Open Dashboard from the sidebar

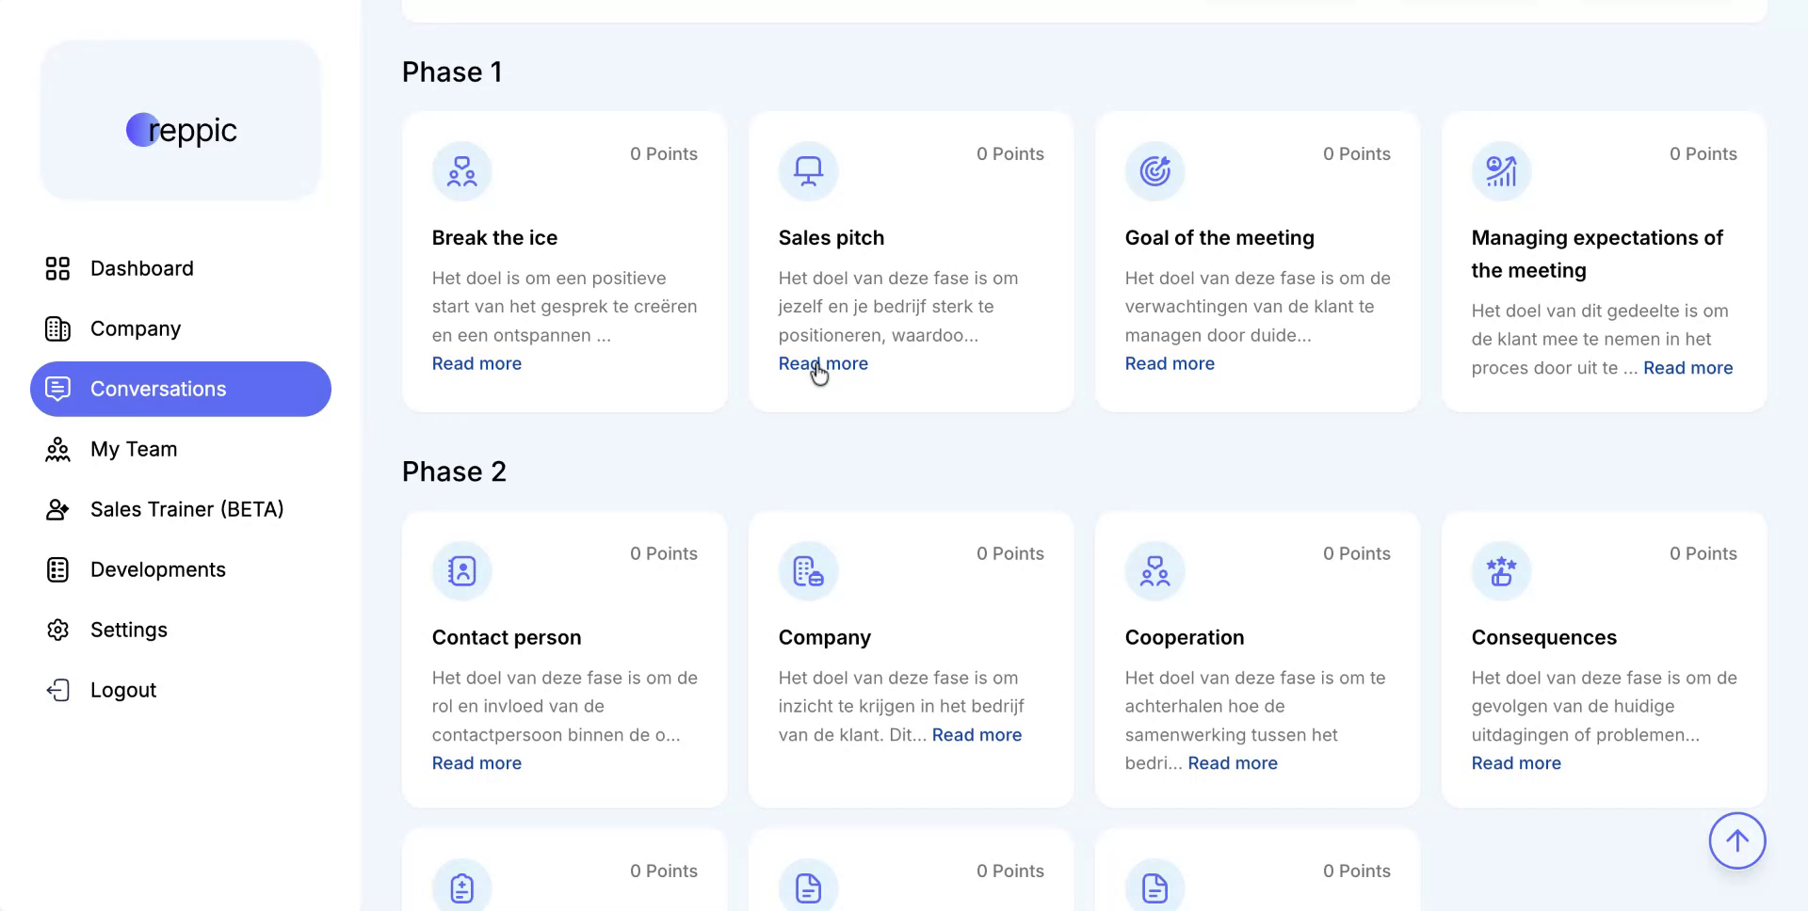[x=141, y=268]
